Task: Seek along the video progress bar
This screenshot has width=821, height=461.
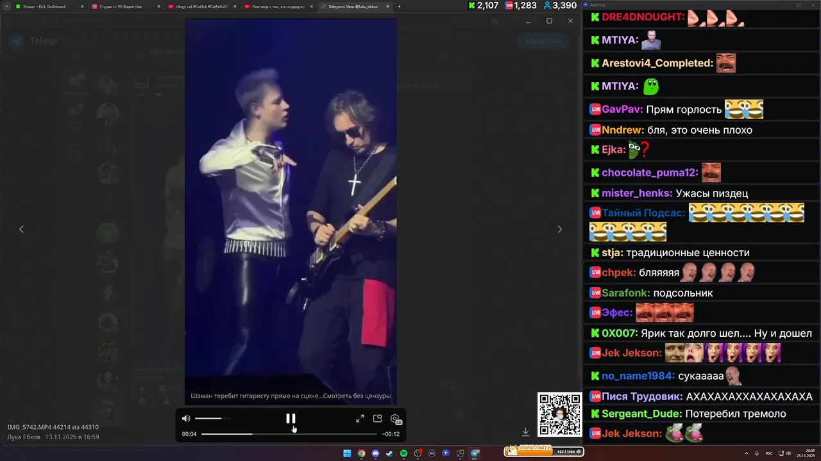Action: tap(289, 434)
